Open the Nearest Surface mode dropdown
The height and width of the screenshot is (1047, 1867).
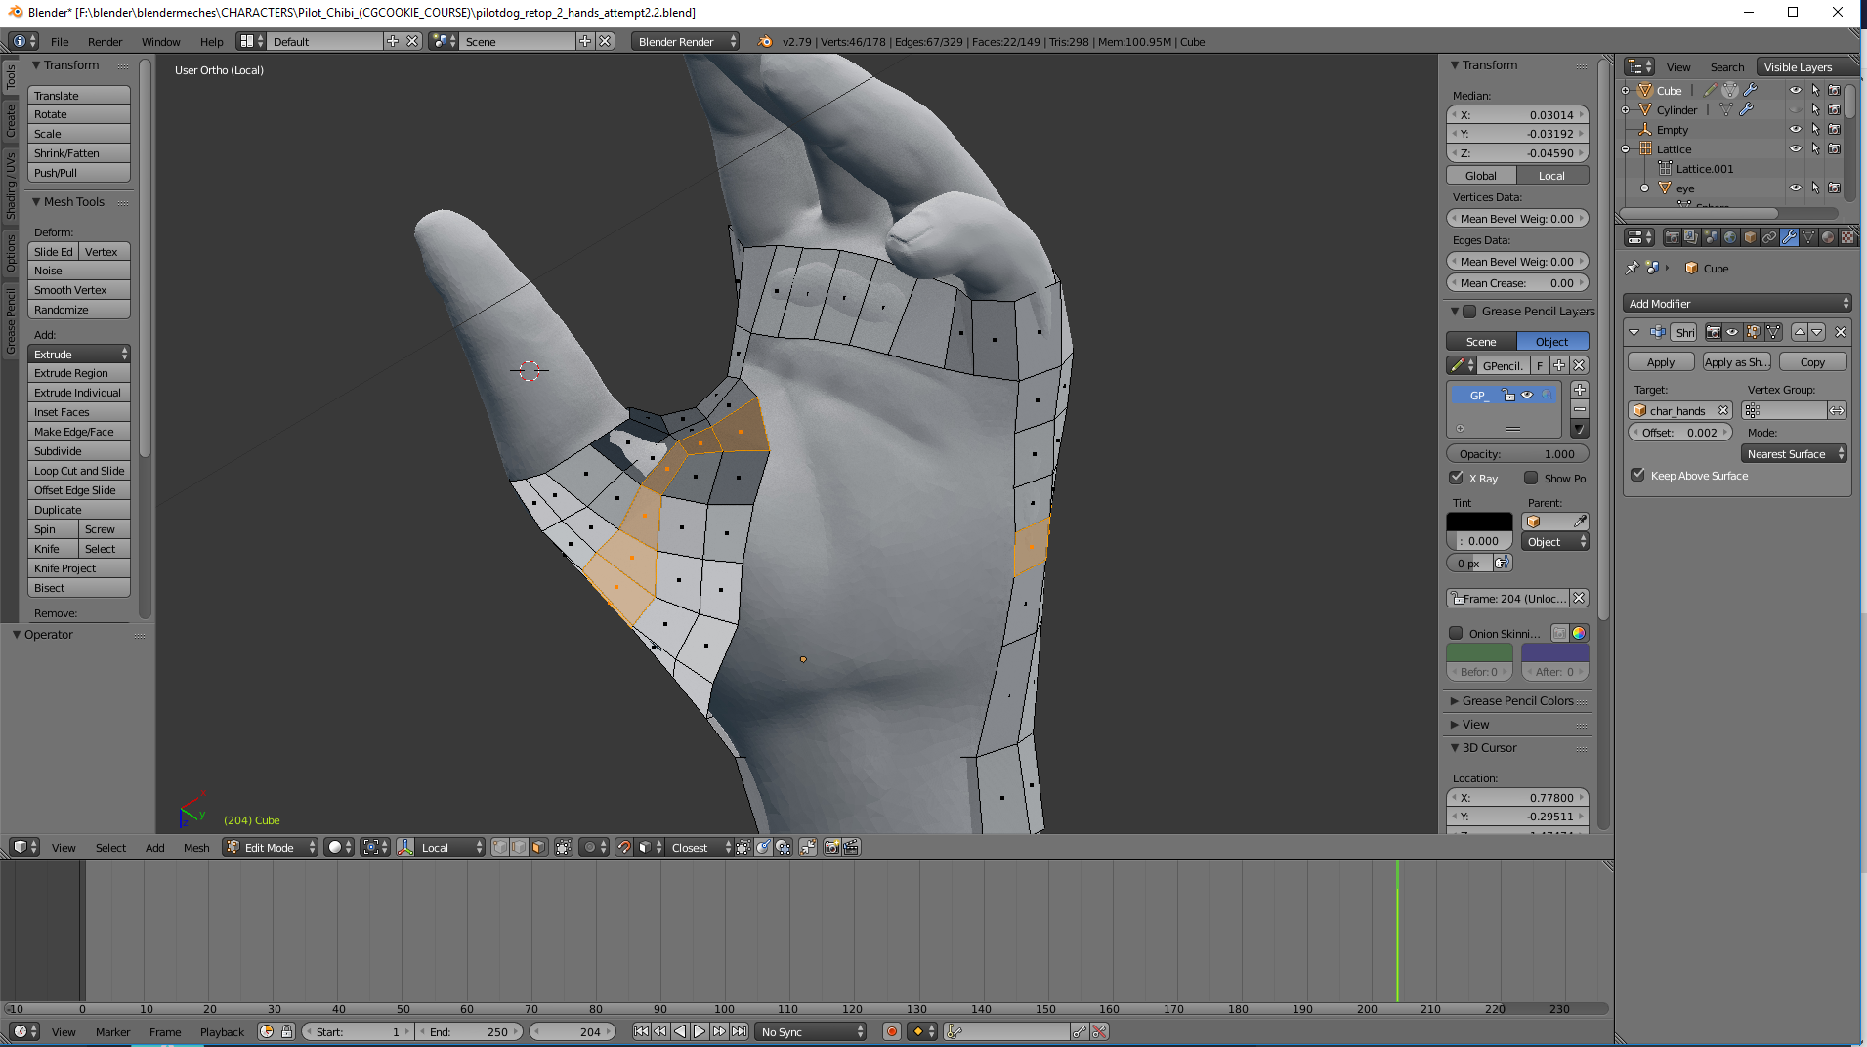(x=1793, y=453)
